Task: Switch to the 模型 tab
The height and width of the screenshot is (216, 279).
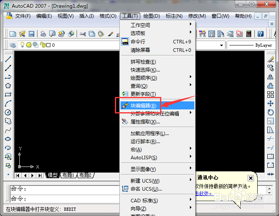Action: coord(53,175)
